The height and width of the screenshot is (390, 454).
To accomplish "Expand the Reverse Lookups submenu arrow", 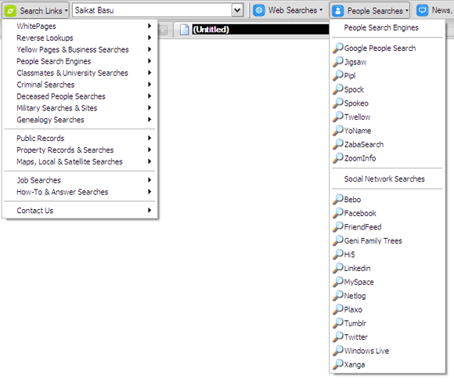I will pyautogui.click(x=150, y=38).
